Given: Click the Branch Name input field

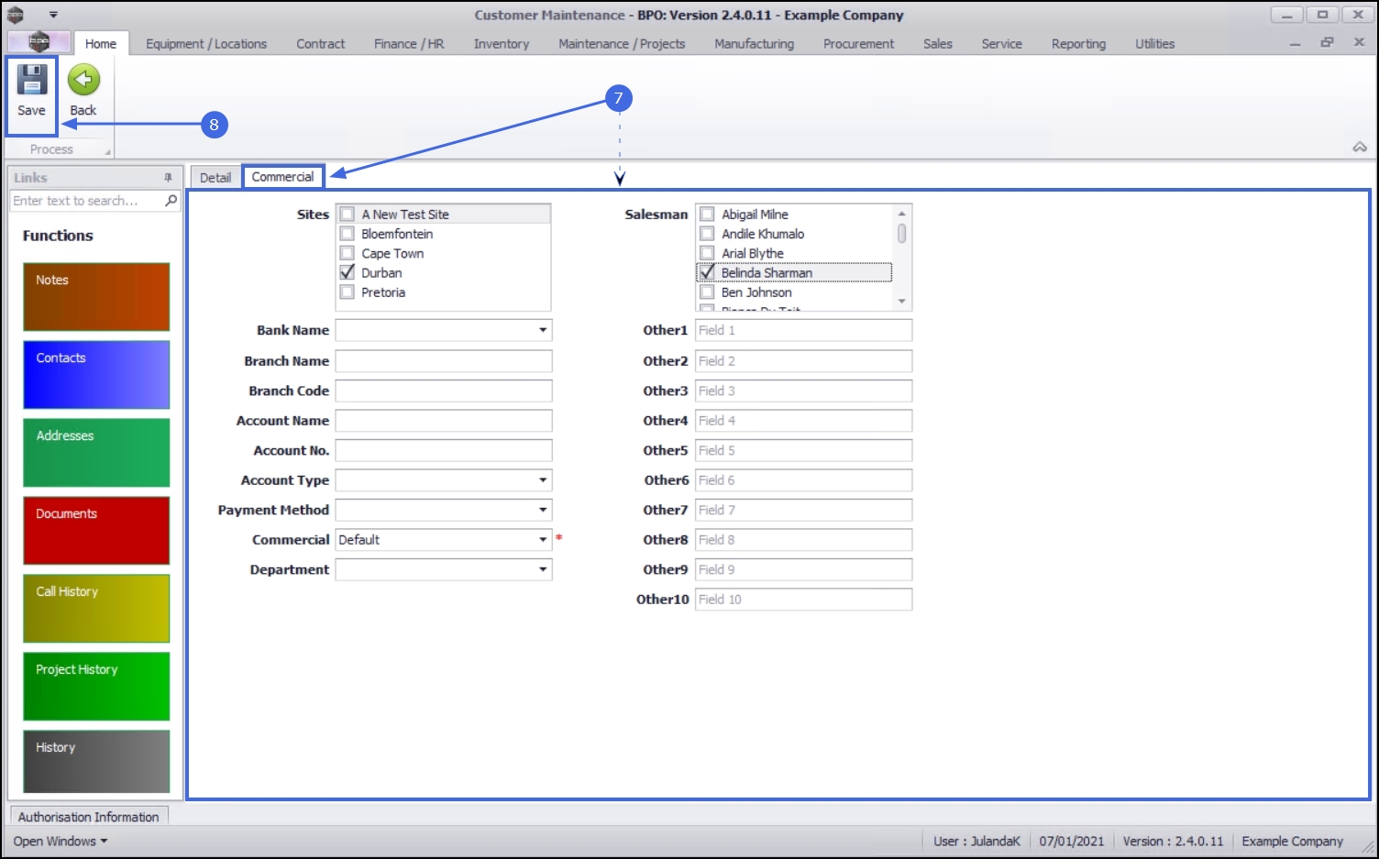Looking at the screenshot, I should (444, 361).
